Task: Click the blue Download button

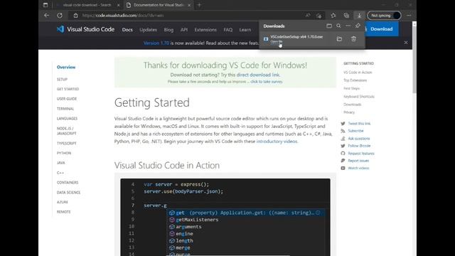Action: tap(381, 29)
